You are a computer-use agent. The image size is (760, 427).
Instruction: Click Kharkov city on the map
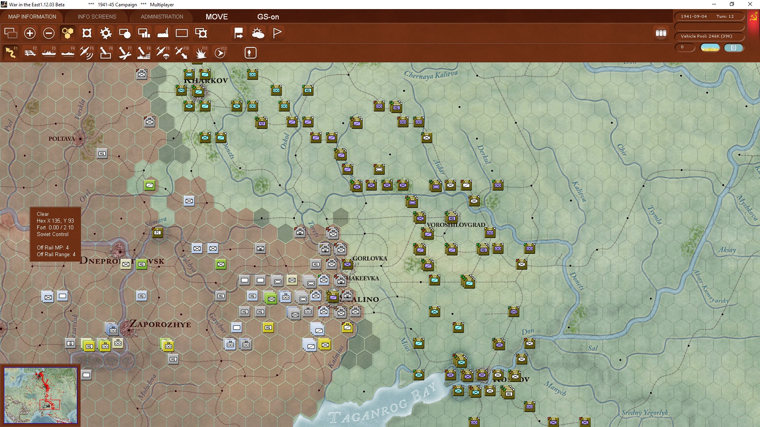coord(198,91)
